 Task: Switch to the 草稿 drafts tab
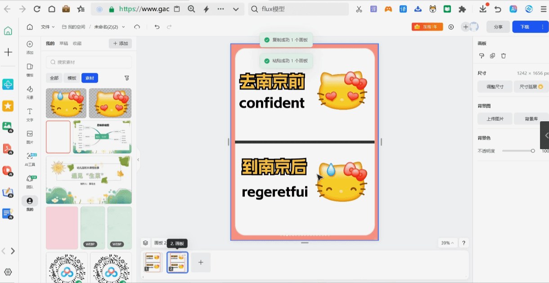pos(64,44)
